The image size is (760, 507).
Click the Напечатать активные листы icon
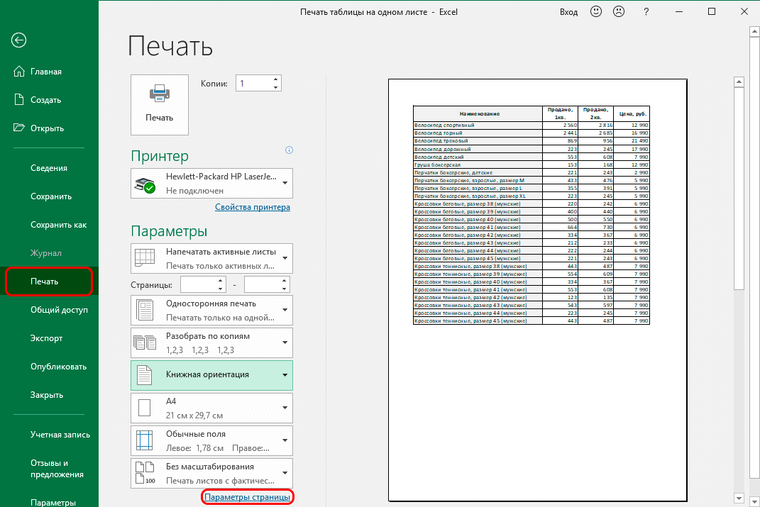click(146, 258)
